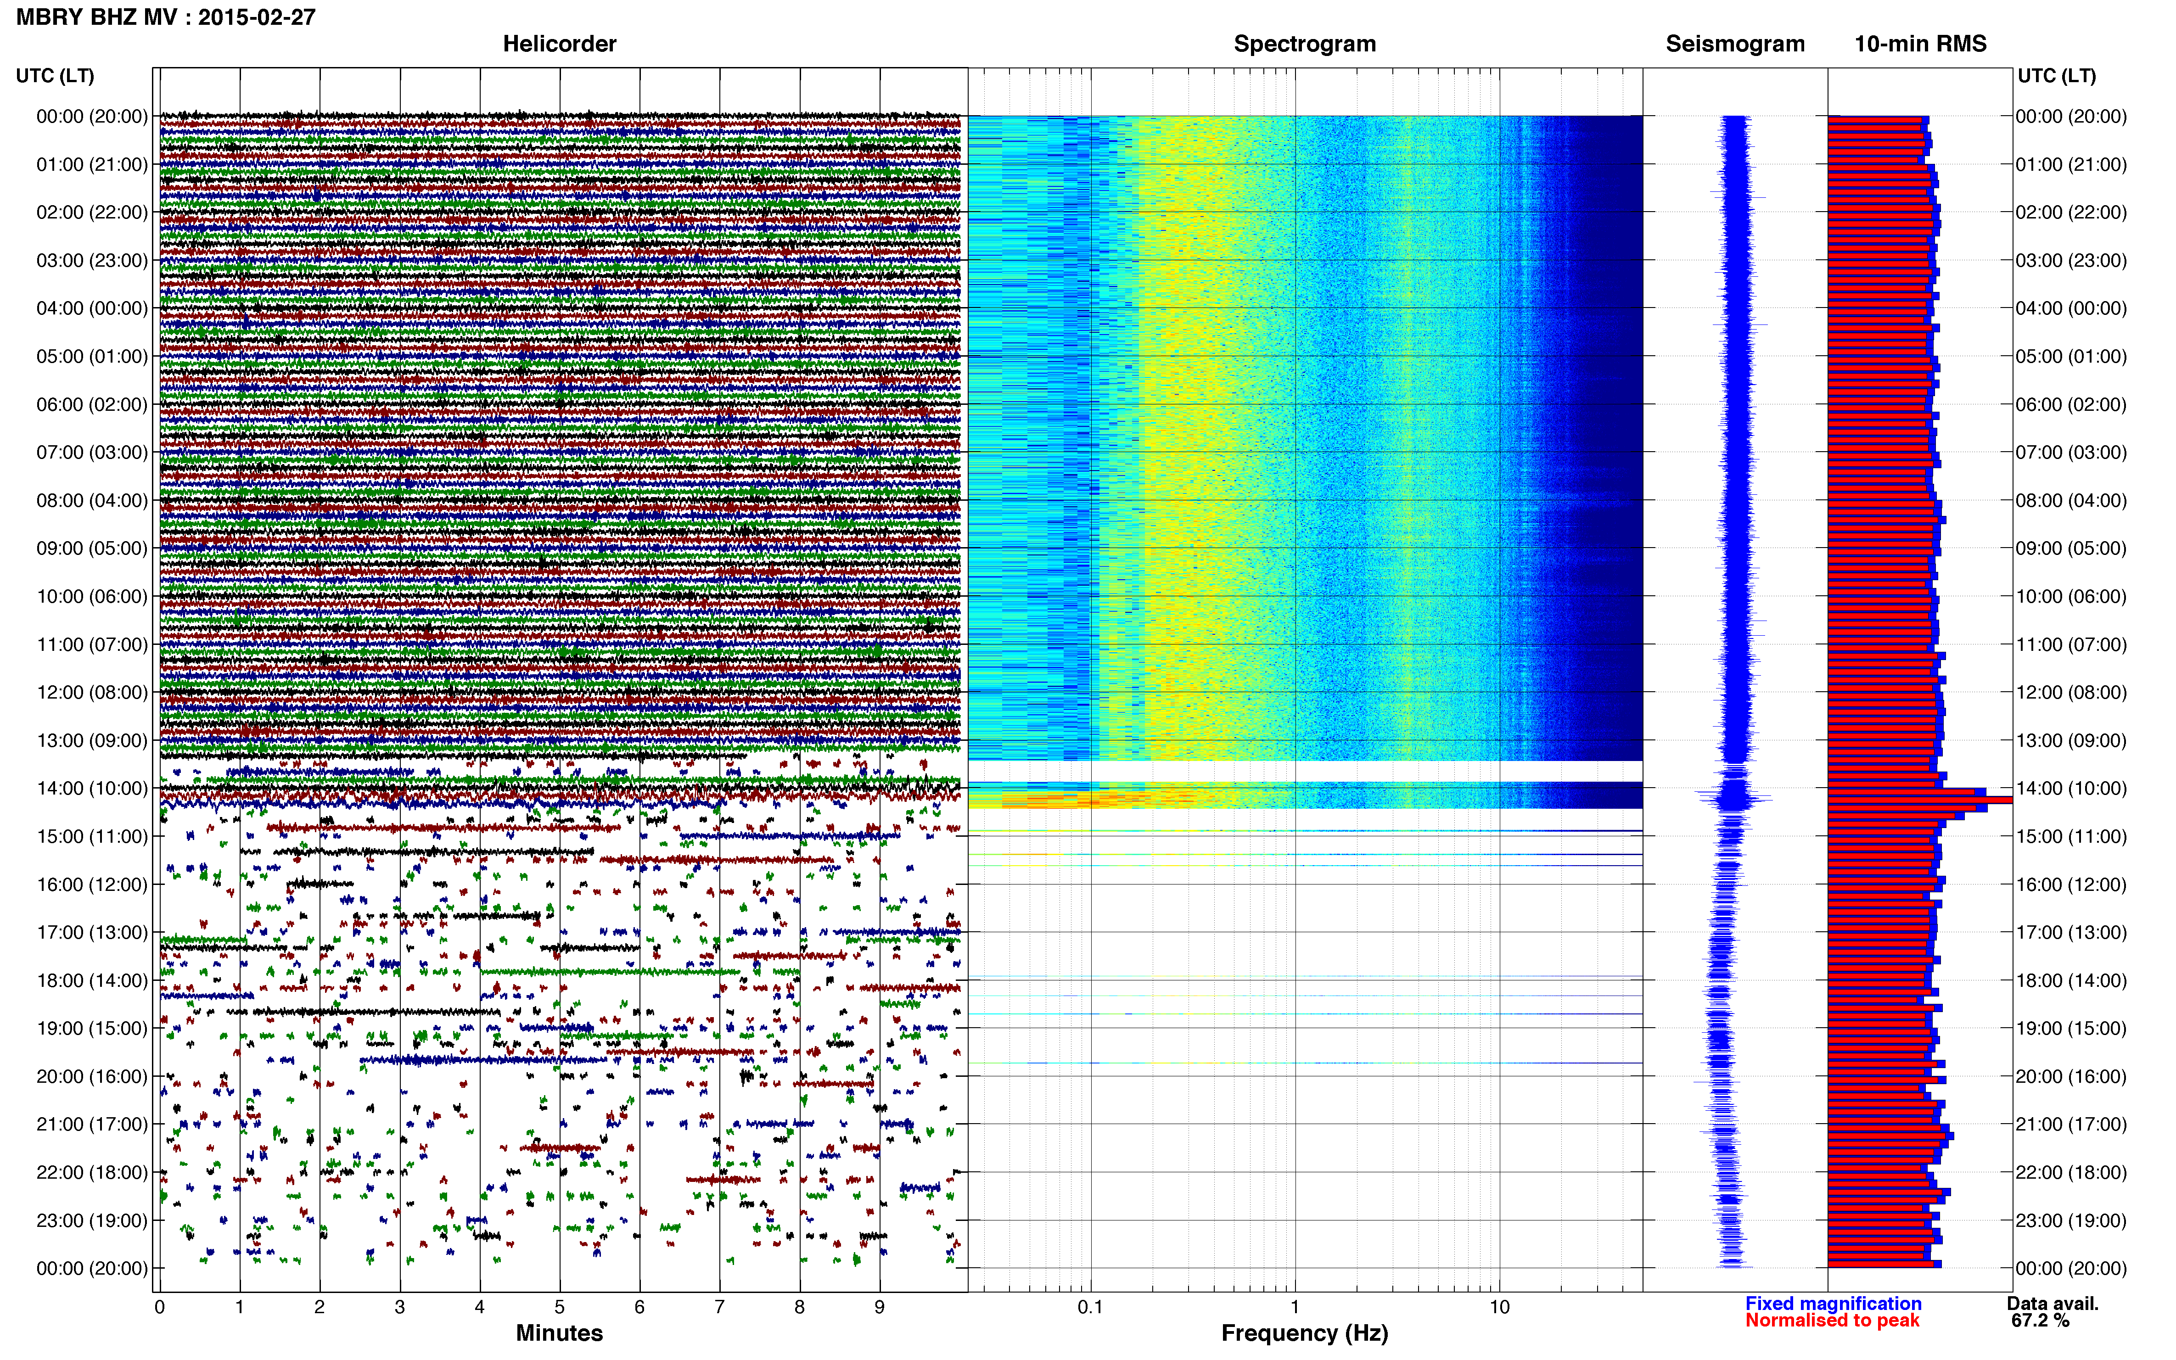Select the 10-min RMS heading
The image size is (2176, 1360).
pyautogui.click(x=1921, y=43)
